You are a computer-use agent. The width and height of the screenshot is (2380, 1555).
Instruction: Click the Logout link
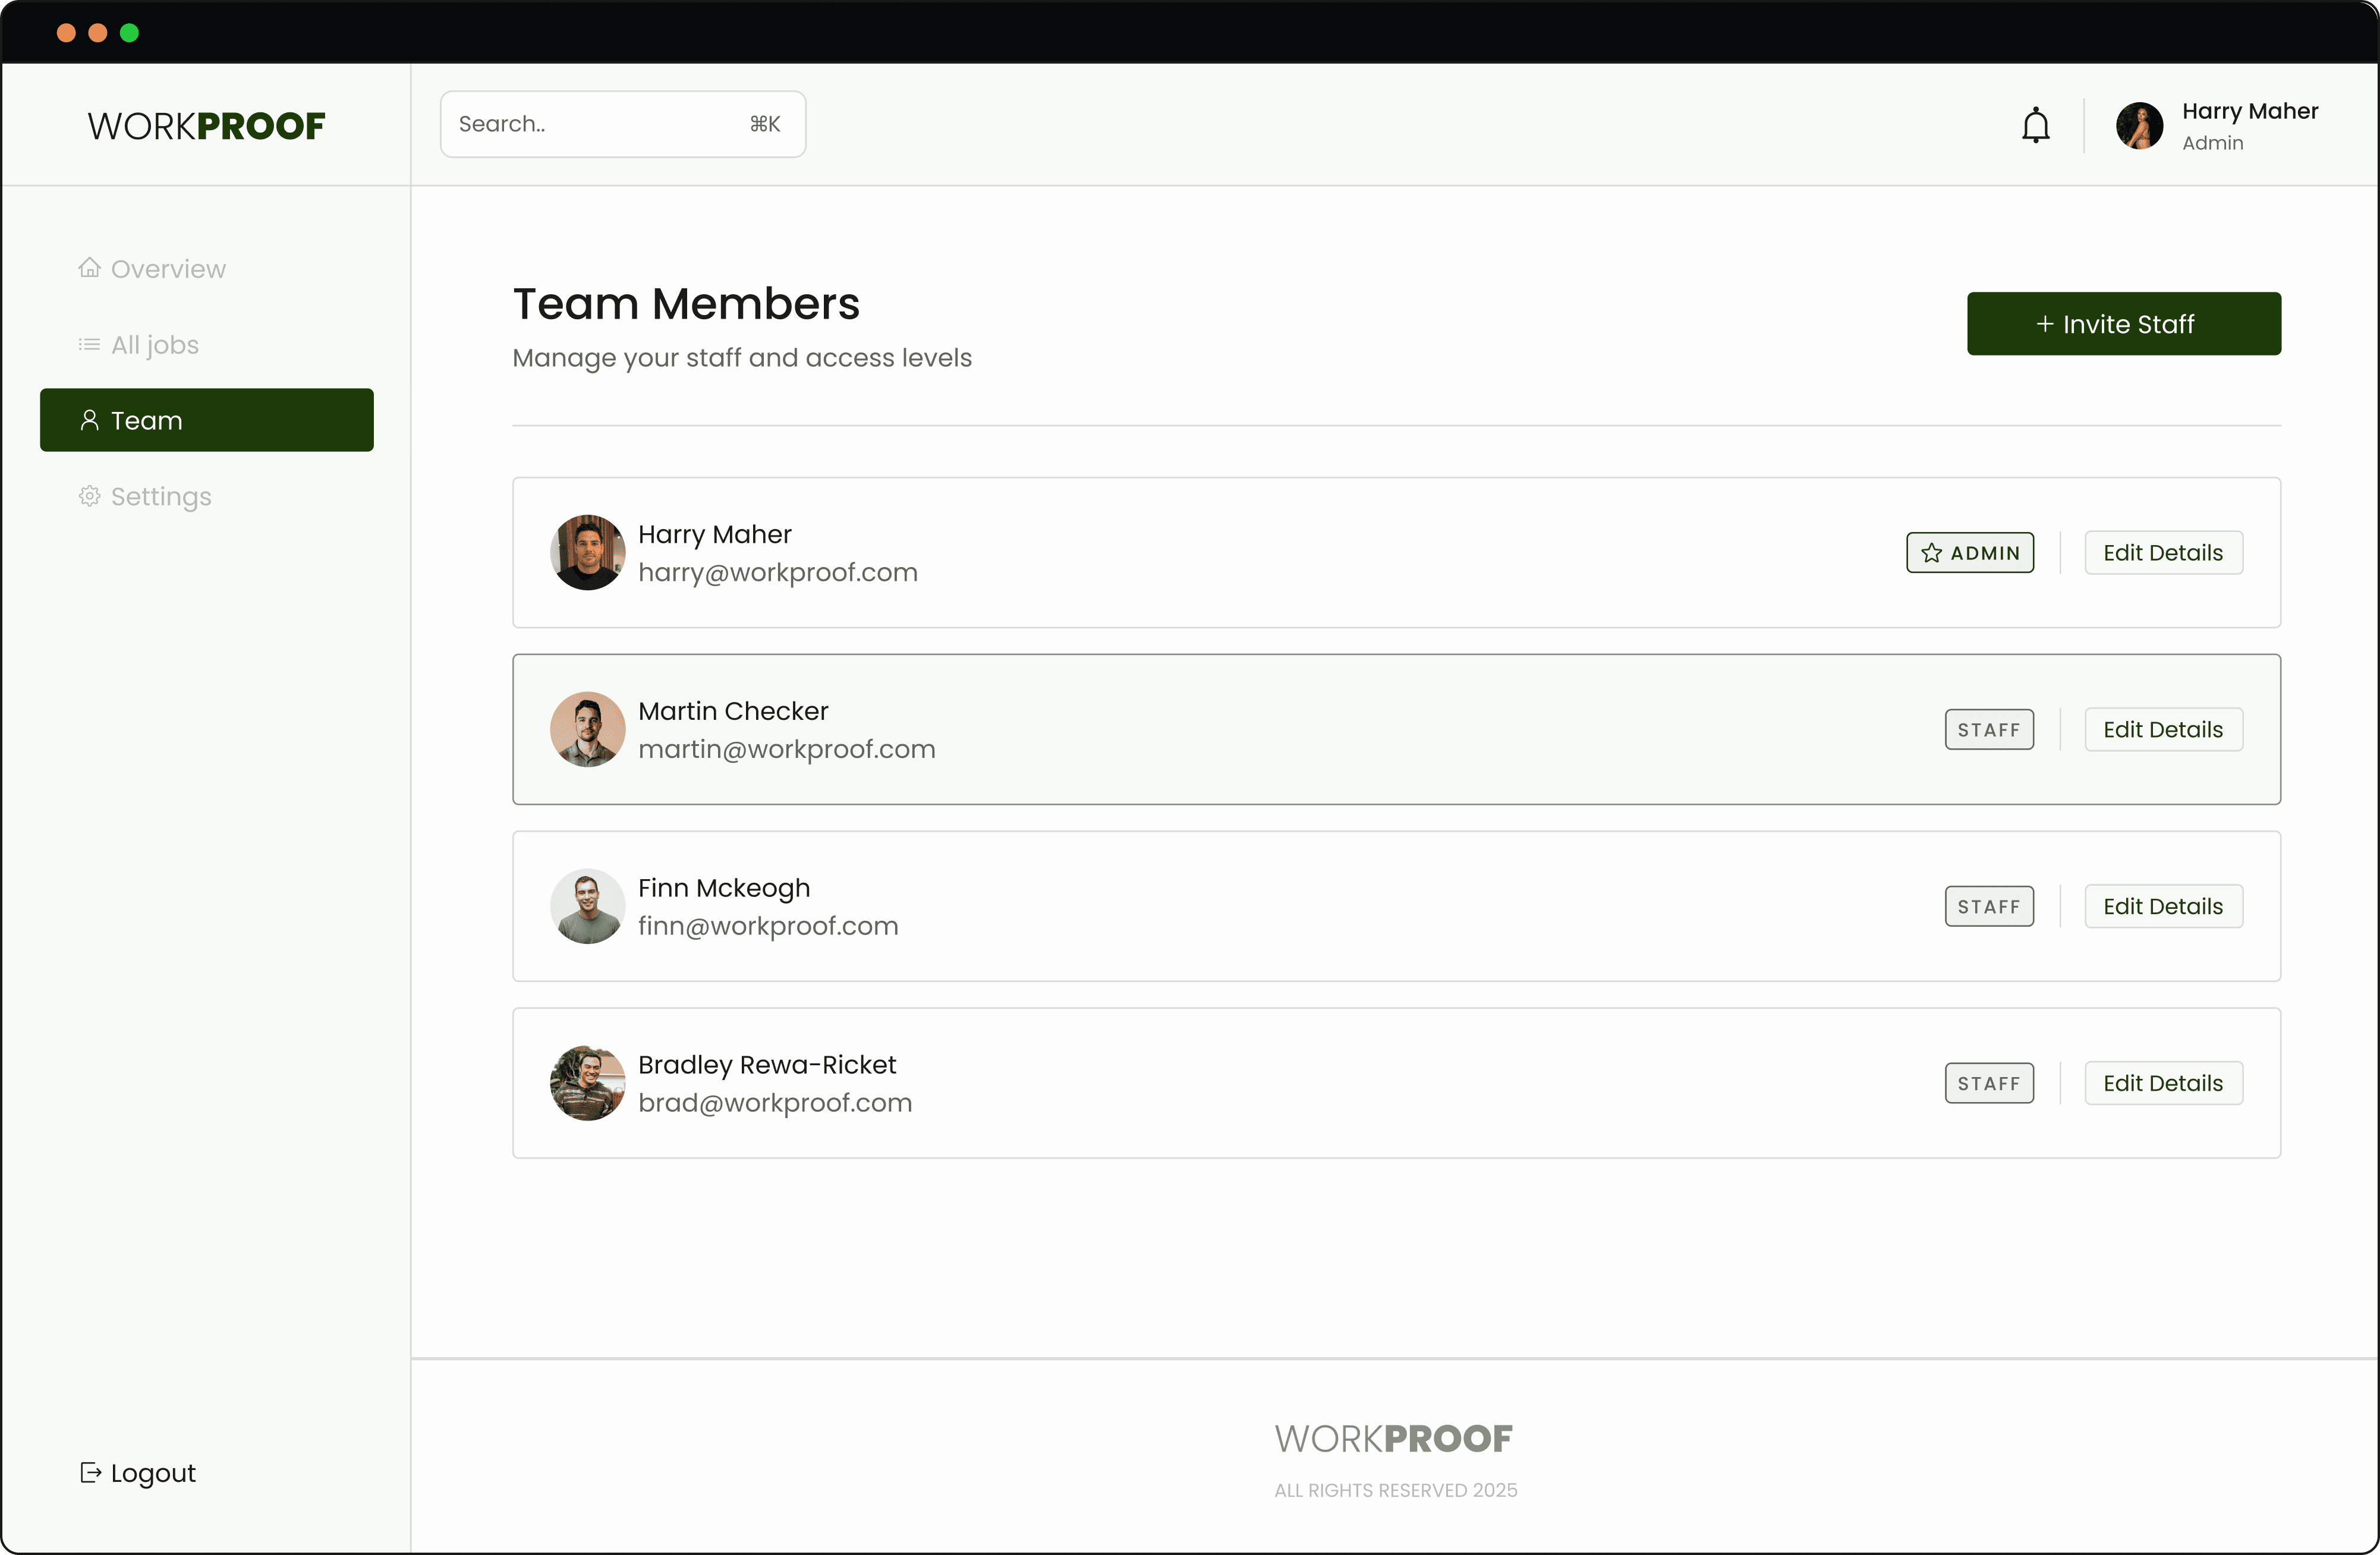[153, 1473]
